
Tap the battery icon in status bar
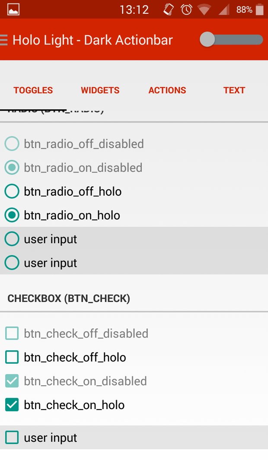(x=259, y=10)
